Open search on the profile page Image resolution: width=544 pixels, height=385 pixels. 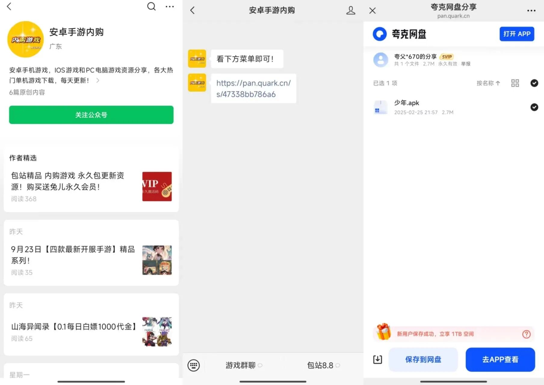tap(151, 6)
